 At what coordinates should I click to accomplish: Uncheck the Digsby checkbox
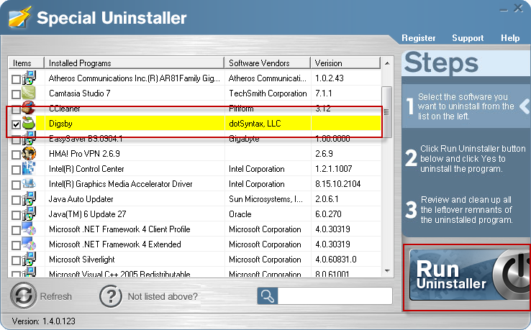(x=16, y=124)
